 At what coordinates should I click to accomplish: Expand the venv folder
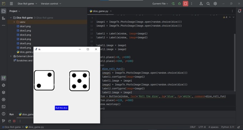pyautogui.click(x=14, y=22)
